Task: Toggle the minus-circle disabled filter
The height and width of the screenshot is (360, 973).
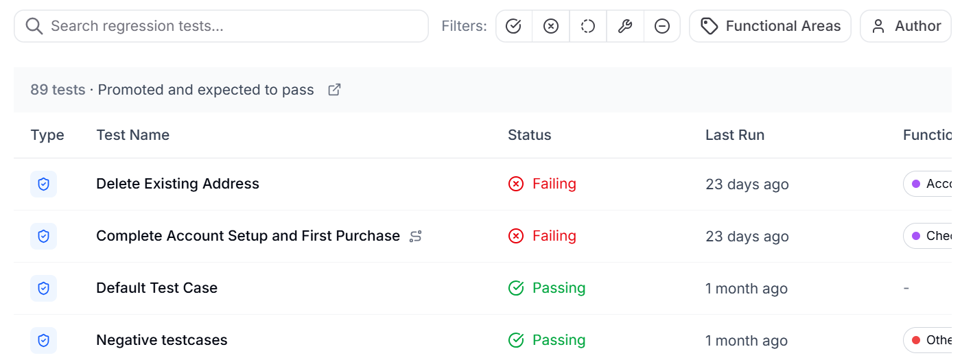Action: [662, 26]
